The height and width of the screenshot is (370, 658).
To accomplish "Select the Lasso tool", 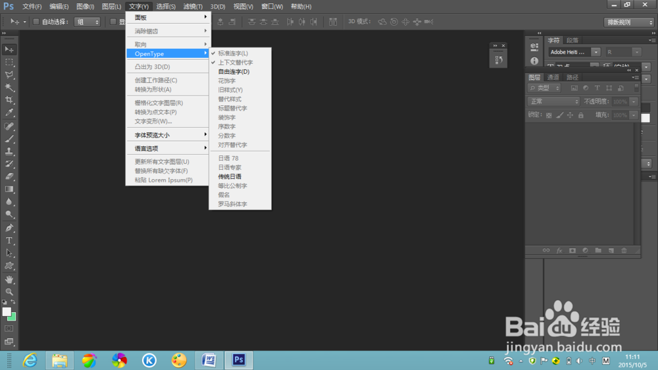I will [9, 75].
